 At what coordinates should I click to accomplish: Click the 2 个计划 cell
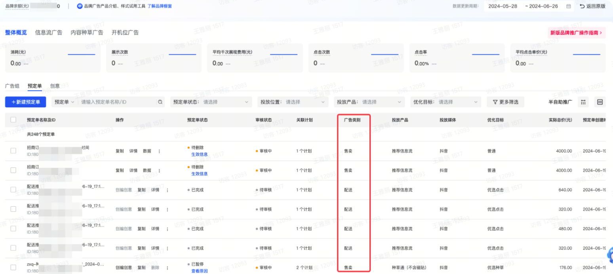(304, 268)
